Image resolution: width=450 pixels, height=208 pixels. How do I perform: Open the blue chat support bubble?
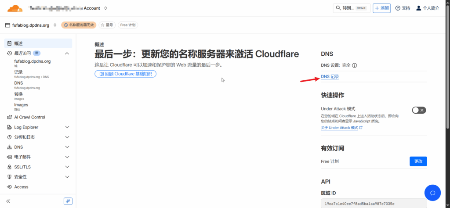(432, 193)
